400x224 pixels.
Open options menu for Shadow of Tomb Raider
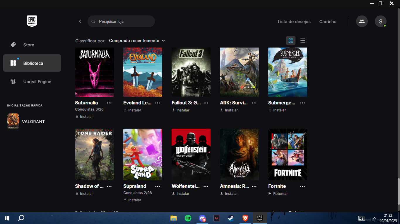(109, 186)
